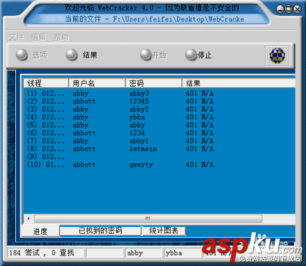Switch to the 进度 tab
The width and height of the screenshot is (306, 266).
[x=40, y=231]
